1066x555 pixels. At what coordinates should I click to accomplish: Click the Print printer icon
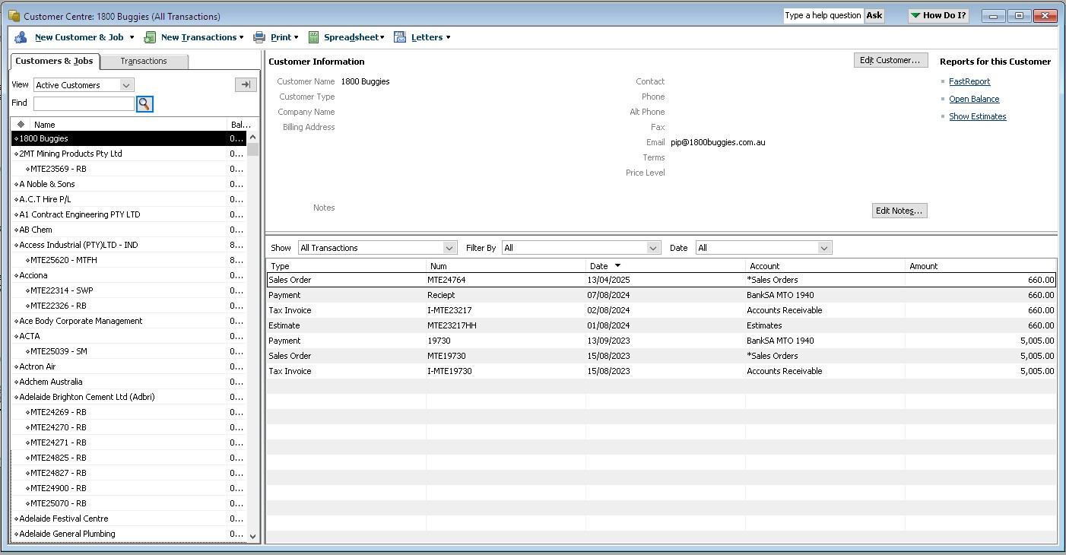tap(259, 37)
